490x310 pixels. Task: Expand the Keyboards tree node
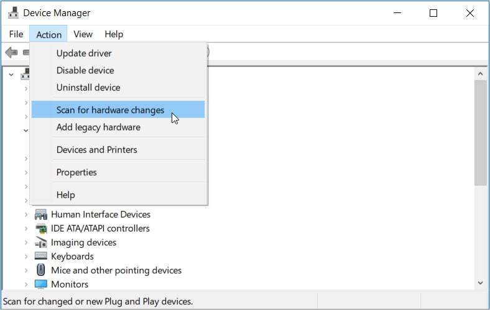(x=26, y=256)
